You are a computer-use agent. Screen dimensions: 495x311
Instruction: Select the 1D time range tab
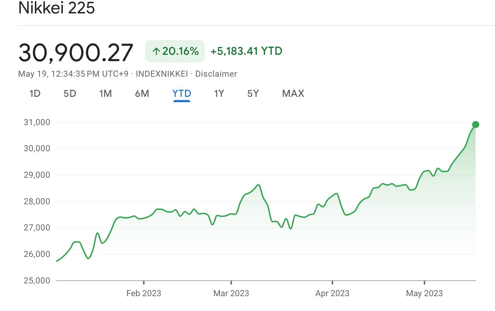[x=35, y=93]
